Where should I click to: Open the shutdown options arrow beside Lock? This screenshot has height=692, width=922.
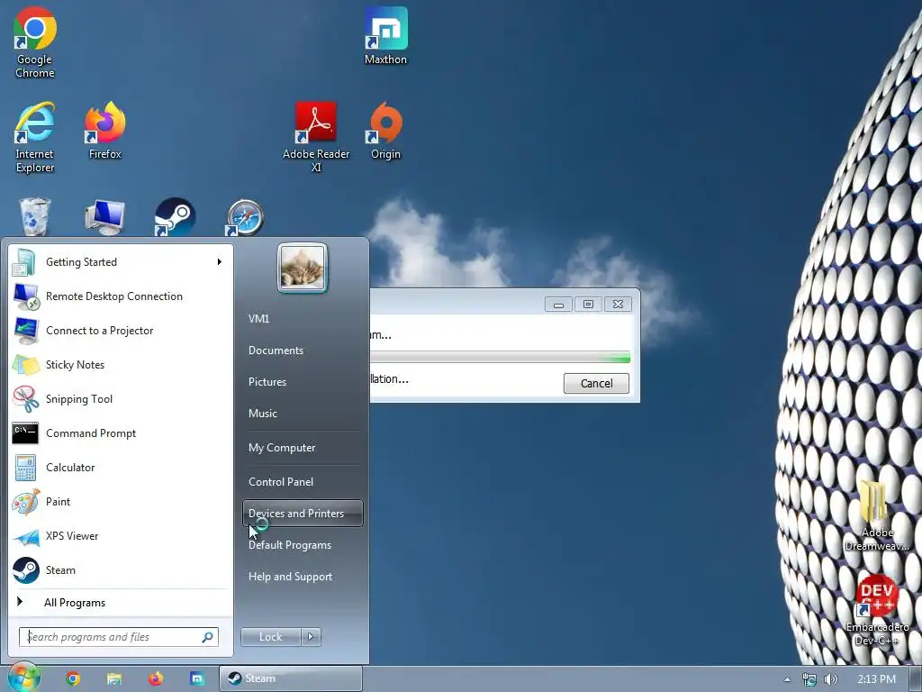pyautogui.click(x=311, y=637)
